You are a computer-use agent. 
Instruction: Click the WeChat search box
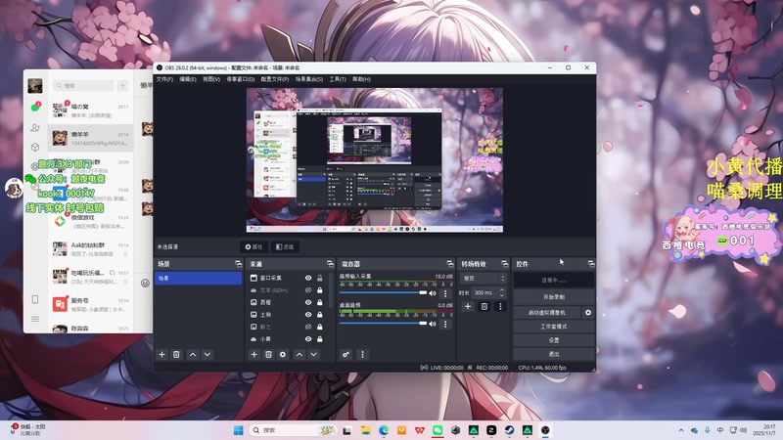(83, 86)
